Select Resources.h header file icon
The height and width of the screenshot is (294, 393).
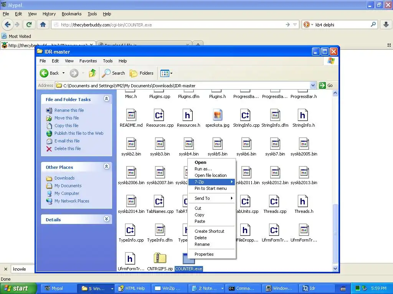tap(187, 115)
